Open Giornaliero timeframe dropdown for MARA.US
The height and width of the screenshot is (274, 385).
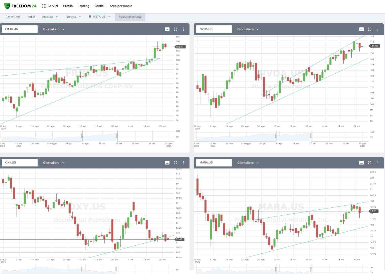click(248, 163)
